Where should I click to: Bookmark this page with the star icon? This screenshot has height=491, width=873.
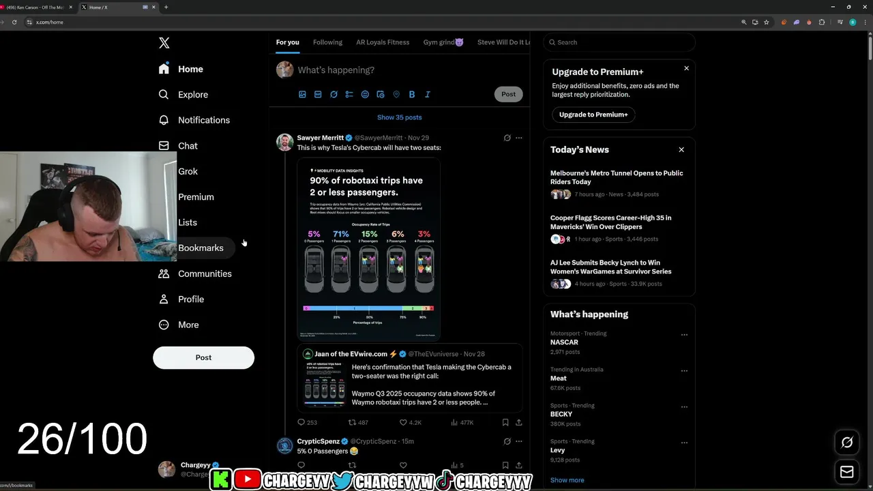[767, 22]
